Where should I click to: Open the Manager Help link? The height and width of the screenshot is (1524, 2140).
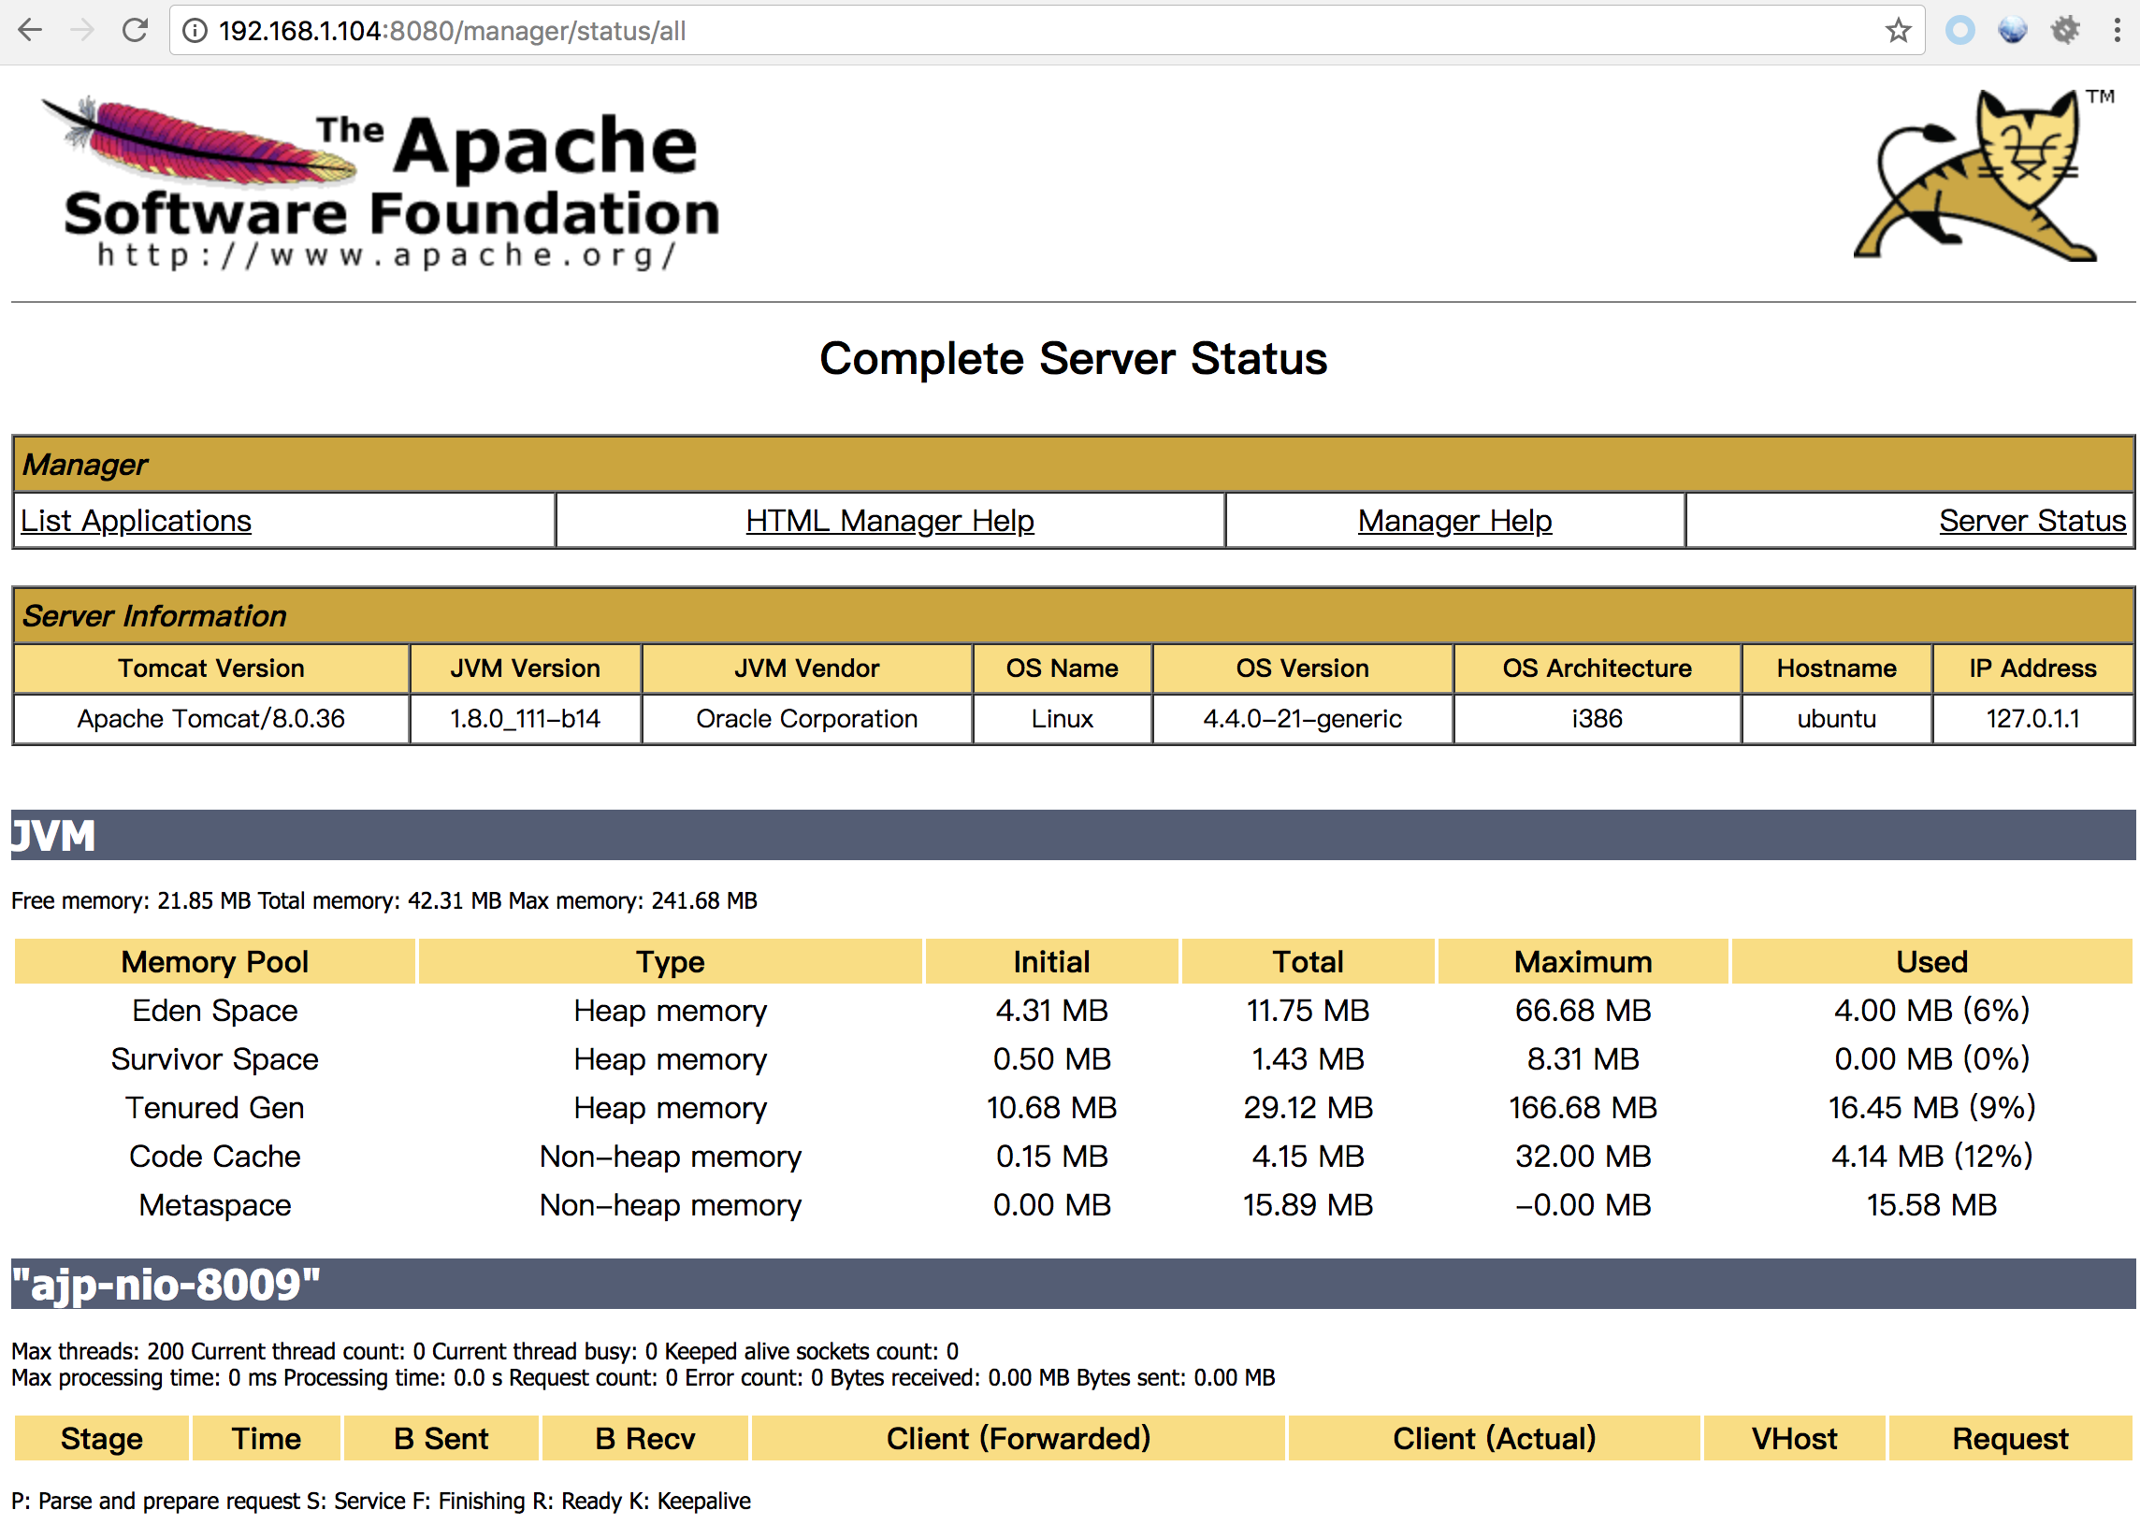1453,521
